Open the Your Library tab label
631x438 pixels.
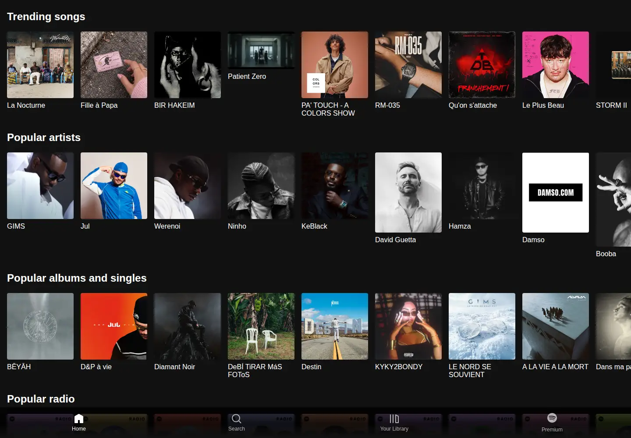(x=394, y=429)
